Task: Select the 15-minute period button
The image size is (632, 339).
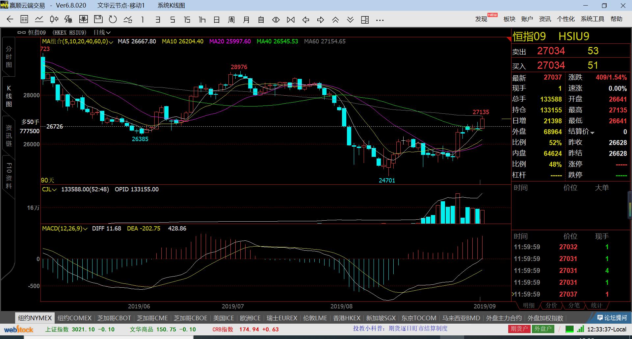Action: [187, 20]
